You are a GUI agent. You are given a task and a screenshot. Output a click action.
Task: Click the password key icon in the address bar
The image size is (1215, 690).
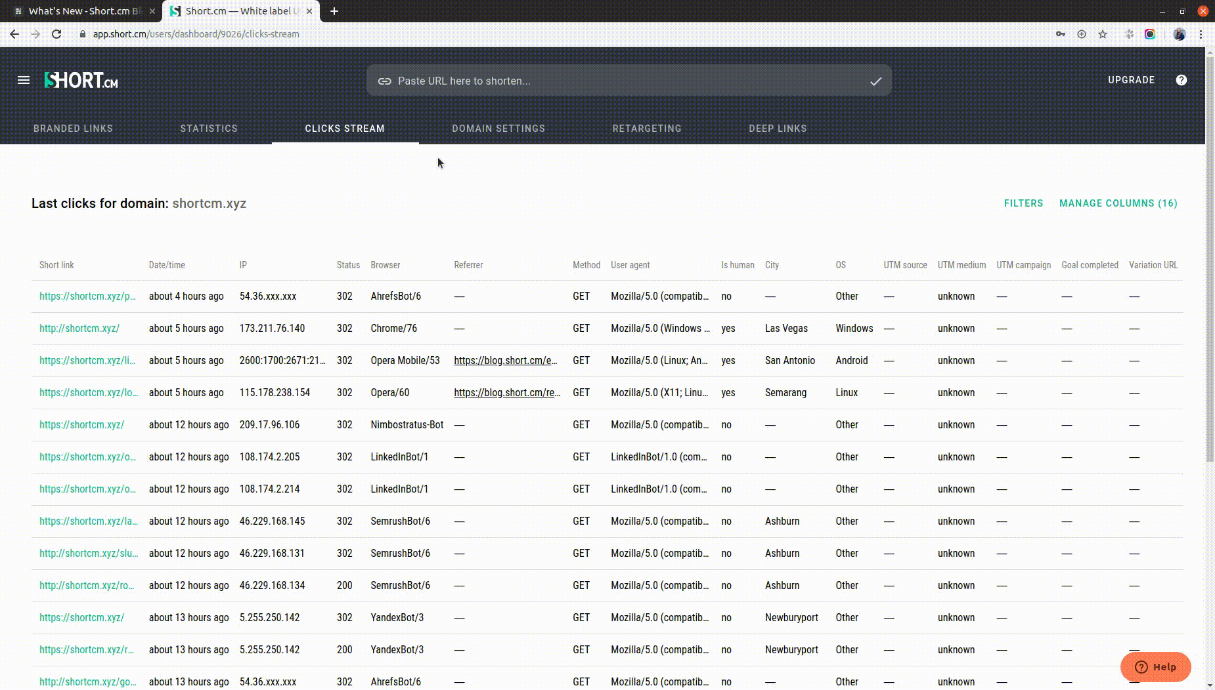1061,34
